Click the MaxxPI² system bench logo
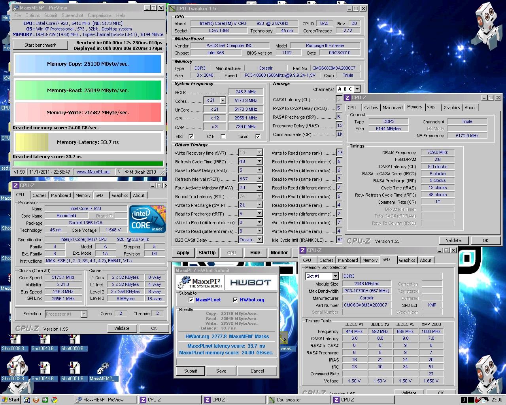Screen dimensions: 506x405 [200, 282]
